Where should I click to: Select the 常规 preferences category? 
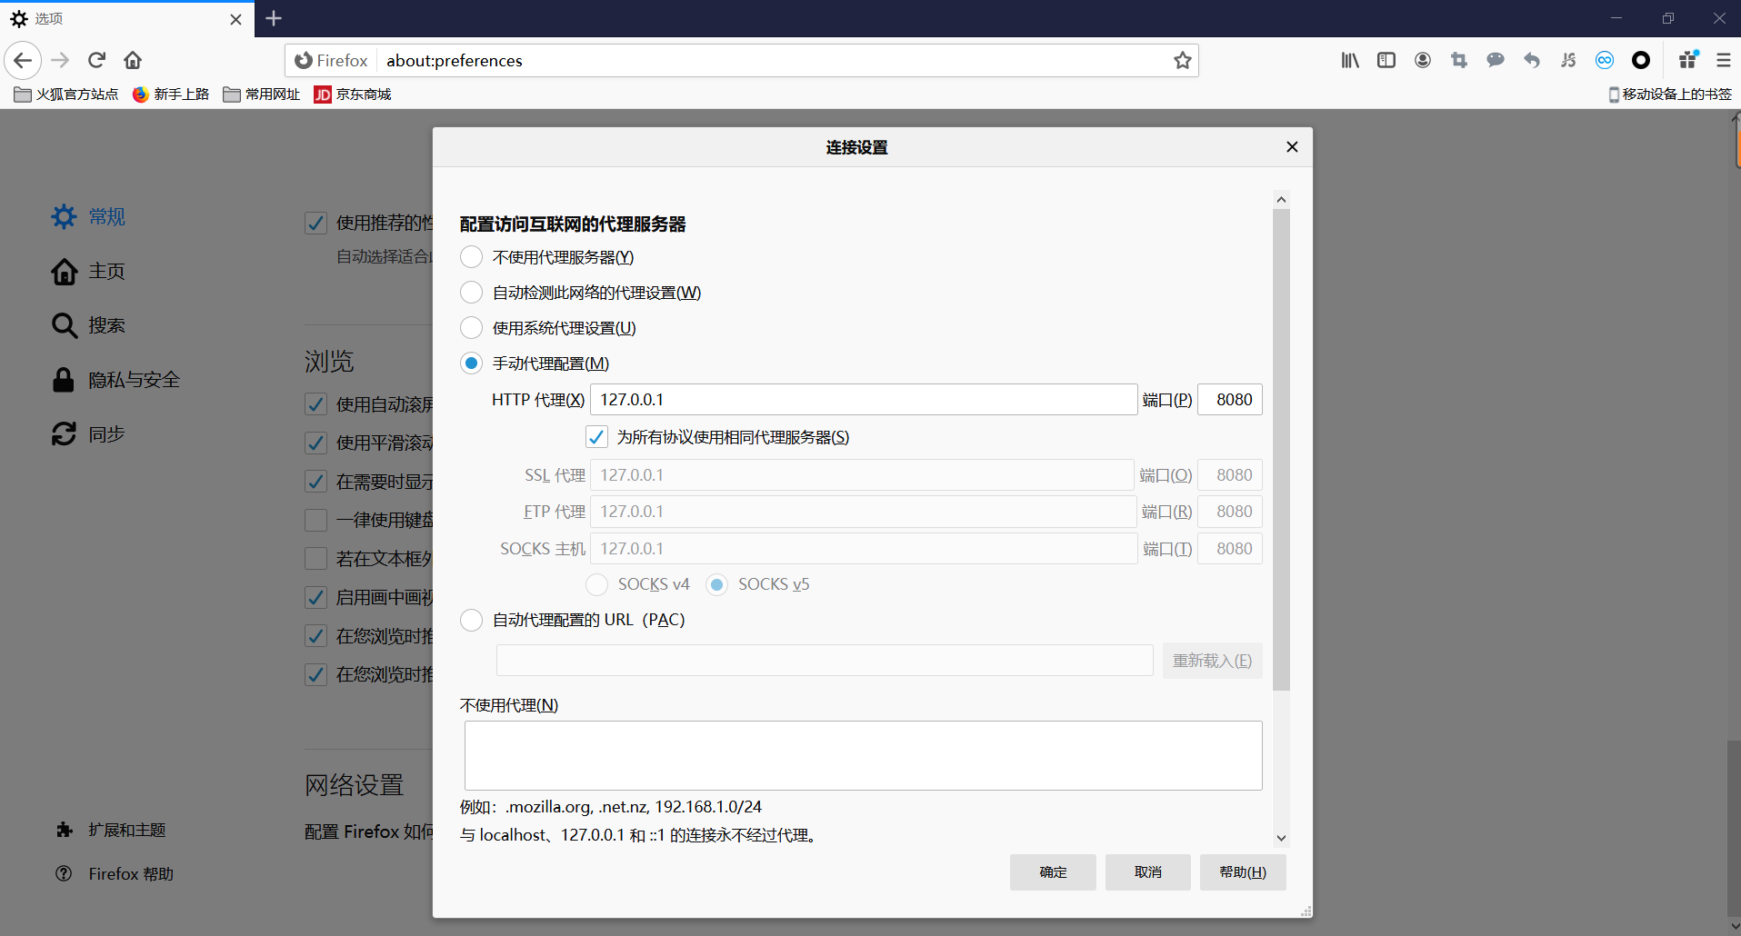(x=88, y=216)
